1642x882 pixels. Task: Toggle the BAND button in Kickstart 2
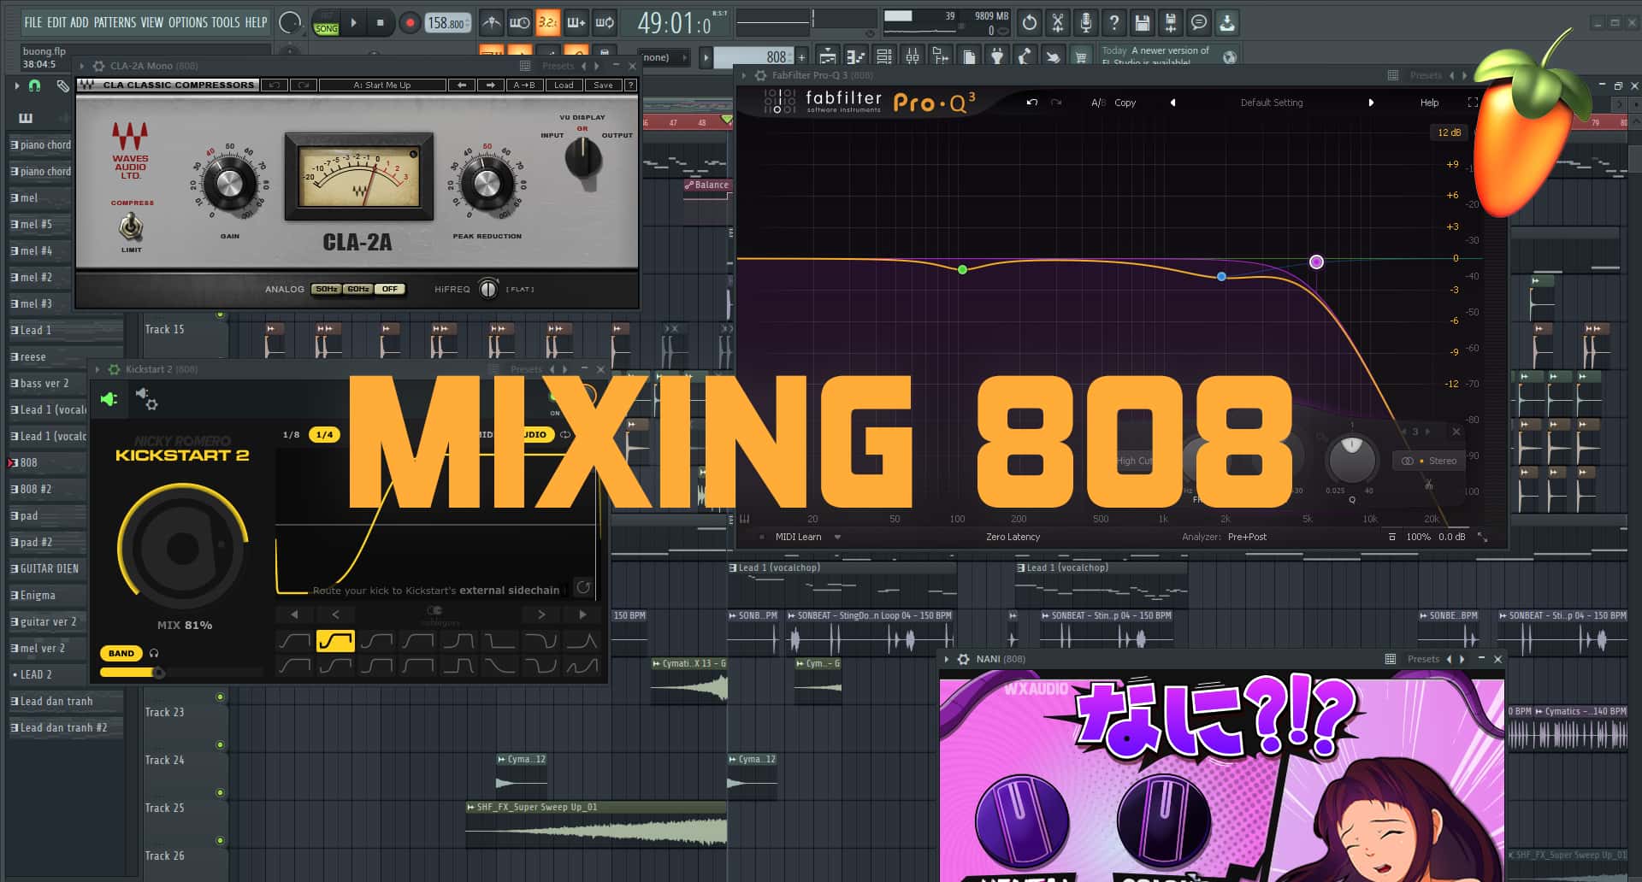click(121, 653)
